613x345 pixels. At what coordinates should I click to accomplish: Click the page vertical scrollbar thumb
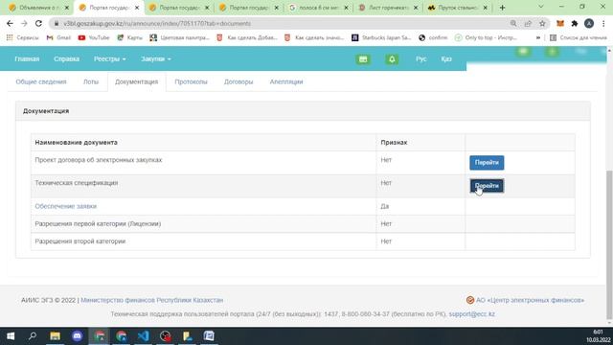[609, 245]
